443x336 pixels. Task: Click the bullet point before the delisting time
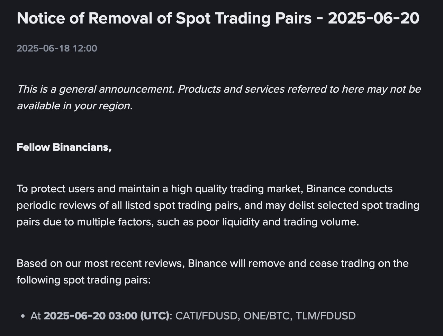[23, 316]
